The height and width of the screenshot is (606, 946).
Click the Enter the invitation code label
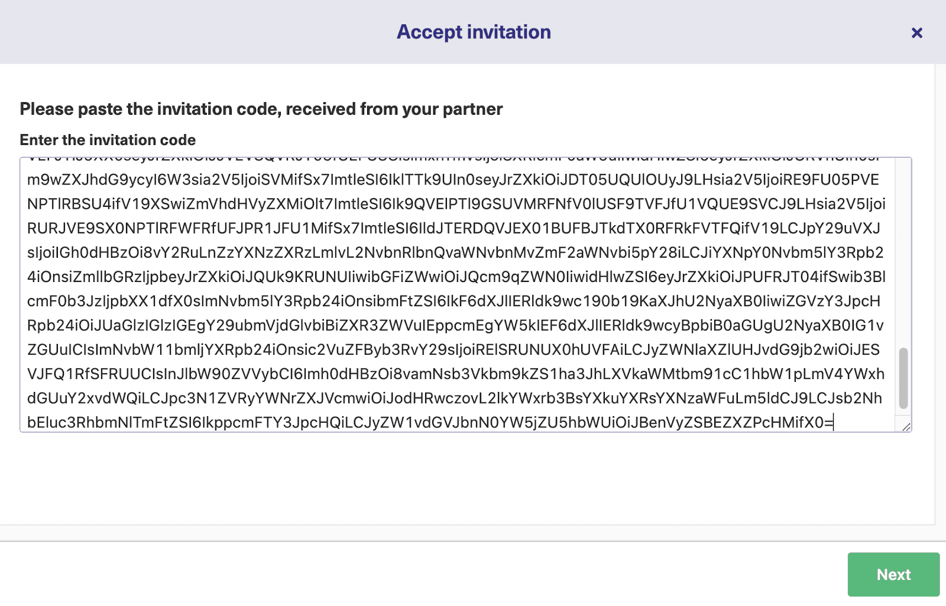tap(108, 140)
